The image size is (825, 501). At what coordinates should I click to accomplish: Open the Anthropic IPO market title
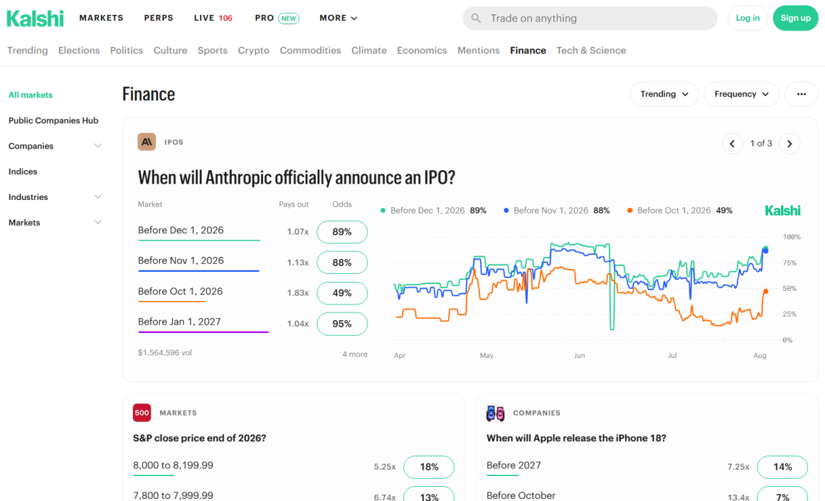pos(297,177)
